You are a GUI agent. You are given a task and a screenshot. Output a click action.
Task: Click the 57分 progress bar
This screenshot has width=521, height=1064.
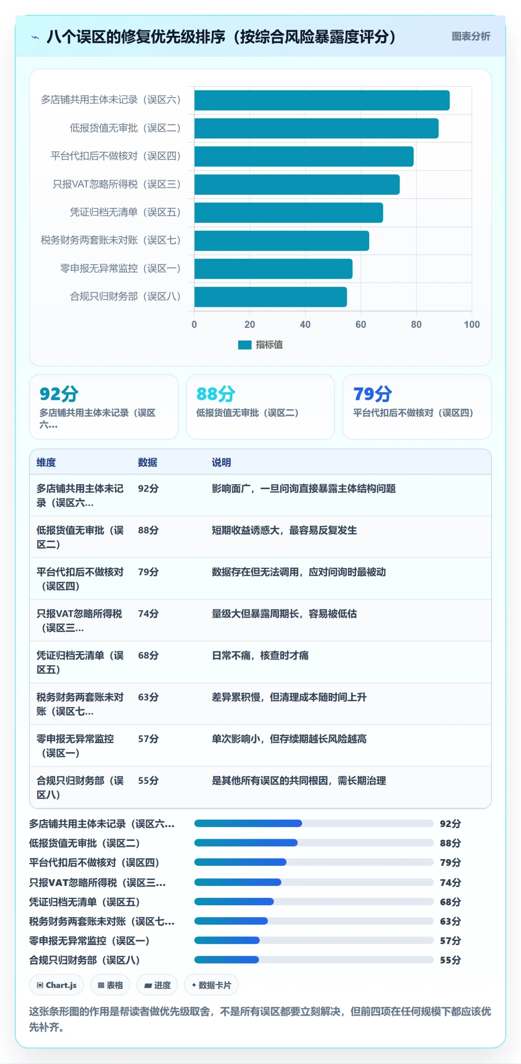point(314,940)
